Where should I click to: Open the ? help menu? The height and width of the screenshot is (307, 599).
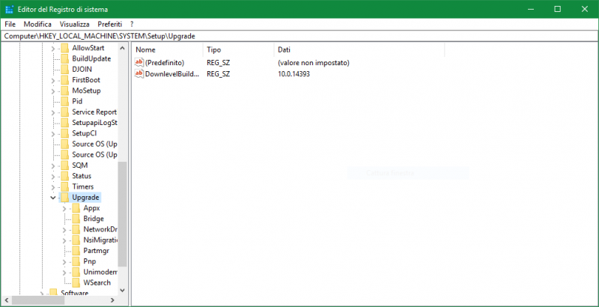[x=132, y=24]
